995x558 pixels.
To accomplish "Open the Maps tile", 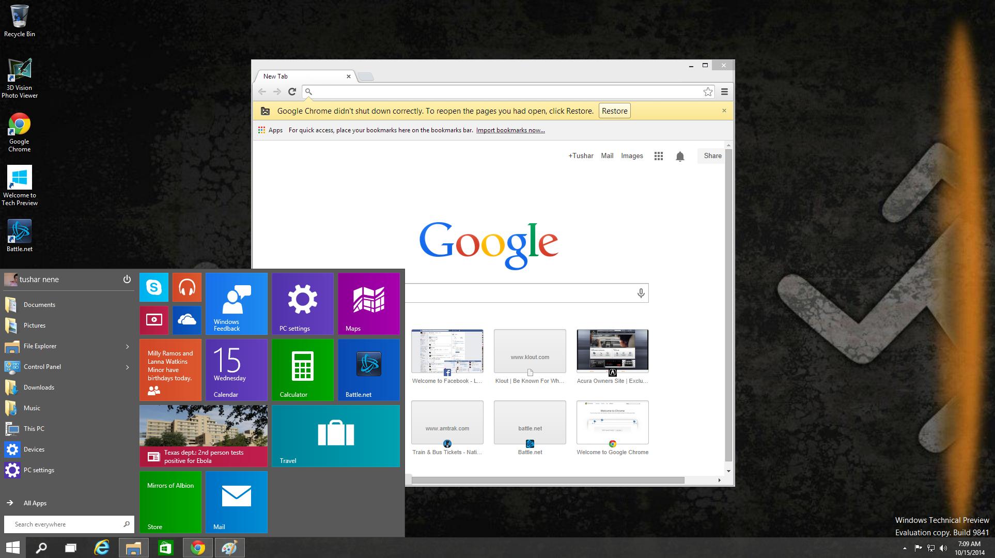I will click(369, 304).
